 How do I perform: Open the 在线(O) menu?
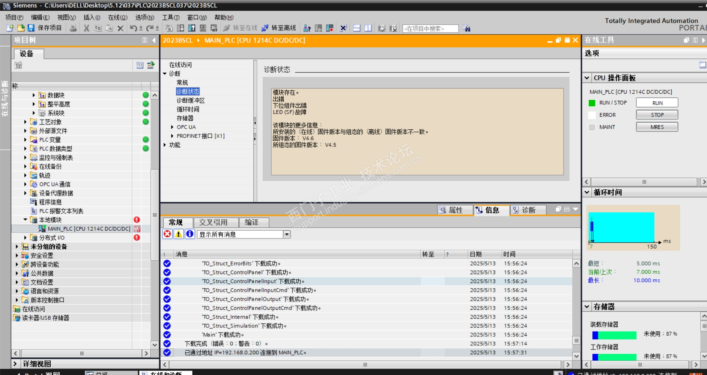pyautogui.click(x=118, y=17)
